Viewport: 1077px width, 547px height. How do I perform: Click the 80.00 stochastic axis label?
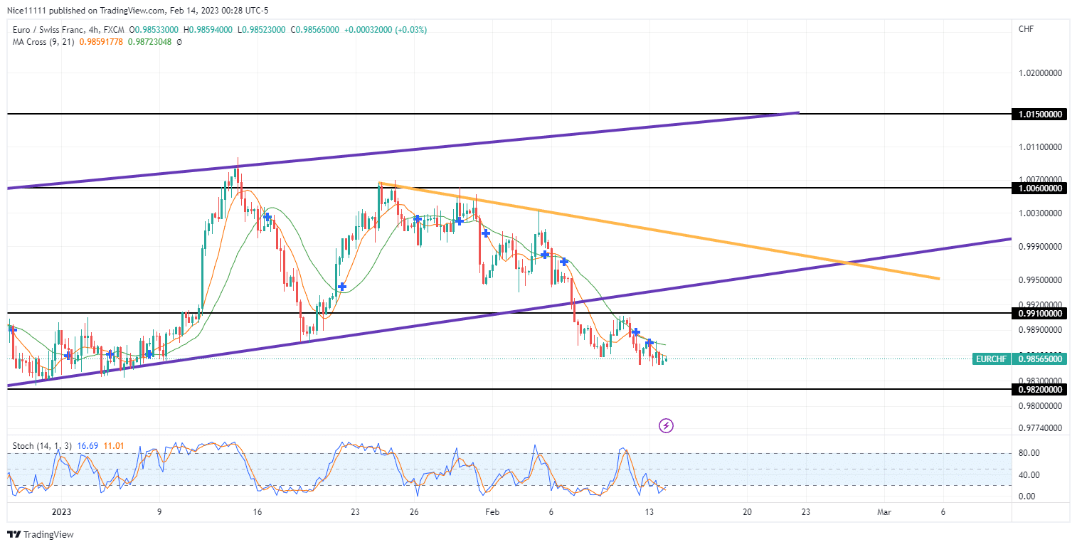point(1029,453)
